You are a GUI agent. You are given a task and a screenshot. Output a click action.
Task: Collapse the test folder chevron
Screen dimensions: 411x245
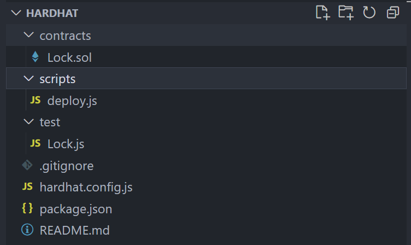[28, 121]
